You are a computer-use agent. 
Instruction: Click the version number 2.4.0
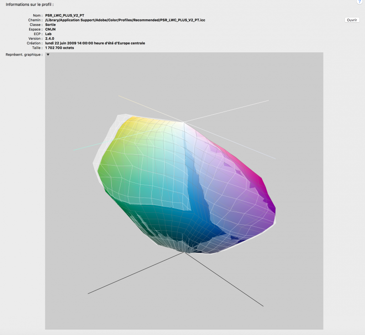(50, 39)
